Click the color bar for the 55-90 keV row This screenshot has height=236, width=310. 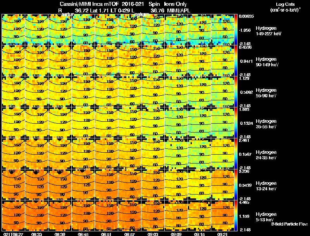[236, 92]
